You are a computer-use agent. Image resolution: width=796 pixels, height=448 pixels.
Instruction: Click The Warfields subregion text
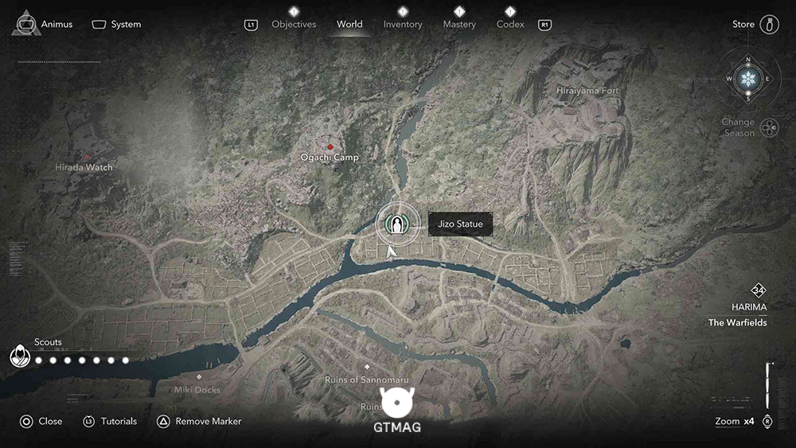coord(738,323)
